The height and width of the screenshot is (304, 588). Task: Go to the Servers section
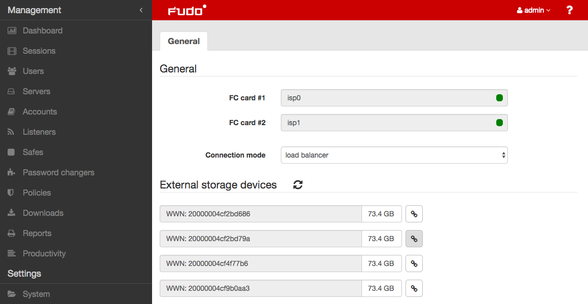[36, 92]
